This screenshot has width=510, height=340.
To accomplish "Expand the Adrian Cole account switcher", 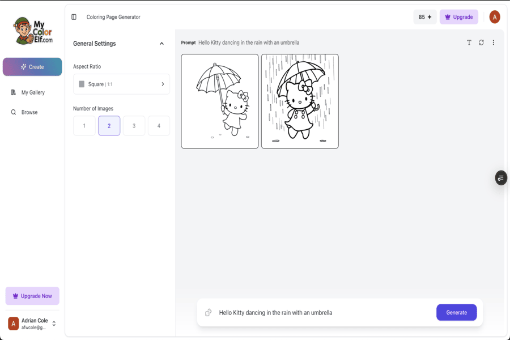I will (54, 324).
